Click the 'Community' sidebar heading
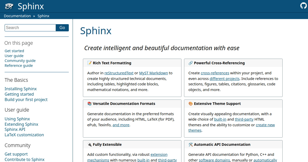 point(17,145)
